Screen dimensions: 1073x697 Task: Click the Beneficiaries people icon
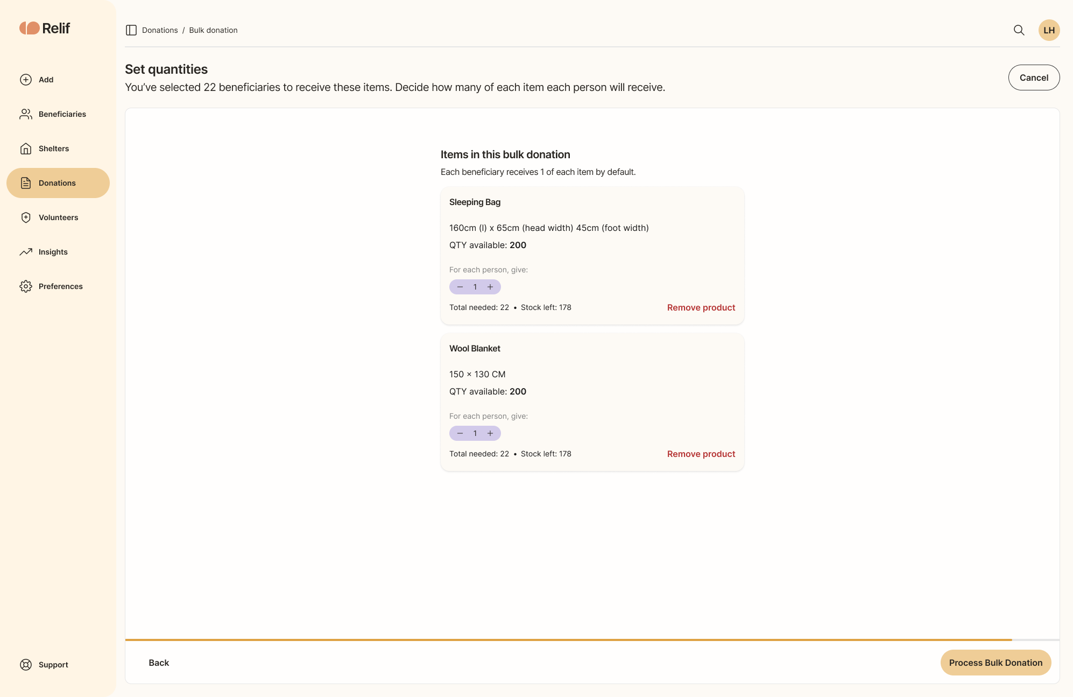tap(26, 114)
